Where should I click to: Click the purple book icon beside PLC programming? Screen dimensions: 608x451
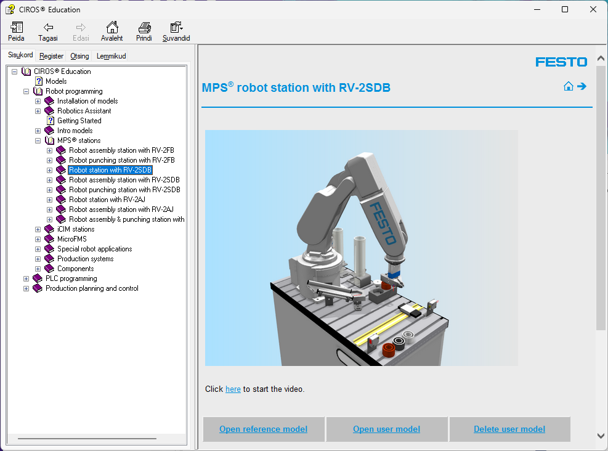click(38, 278)
